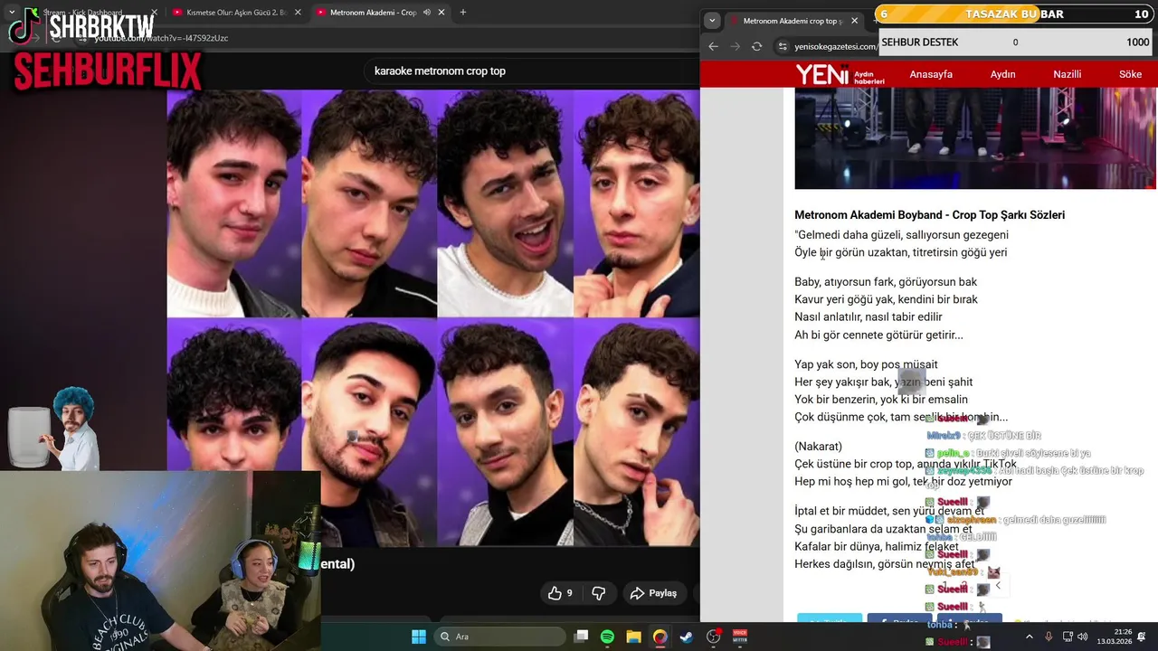
Task: Click lyric line "Gelmedi daha güzeli, sallıyorsun gezegeni"
Action: tap(902, 235)
